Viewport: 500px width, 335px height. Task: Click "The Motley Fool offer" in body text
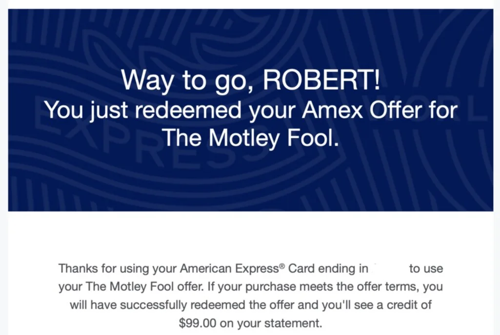click(144, 287)
